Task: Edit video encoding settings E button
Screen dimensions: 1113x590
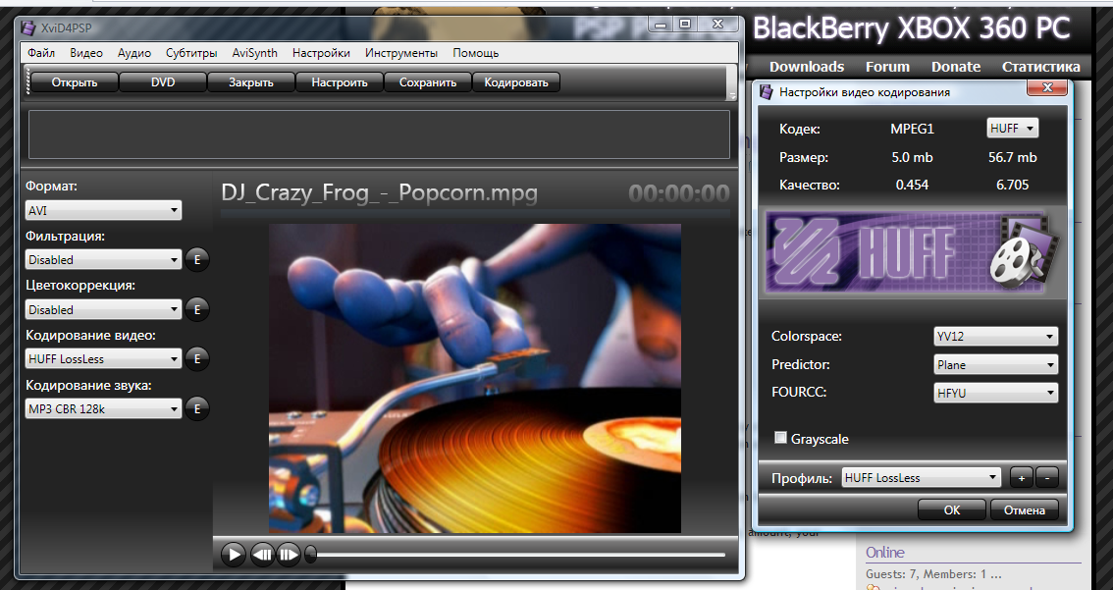Action: [197, 359]
